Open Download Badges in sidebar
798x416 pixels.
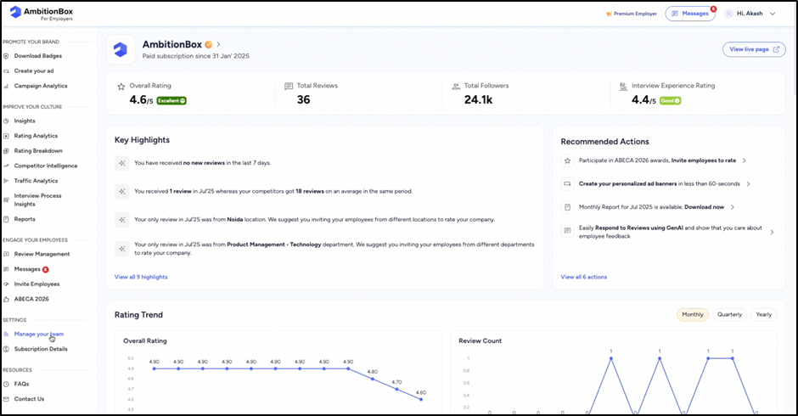(x=37, y=56)
